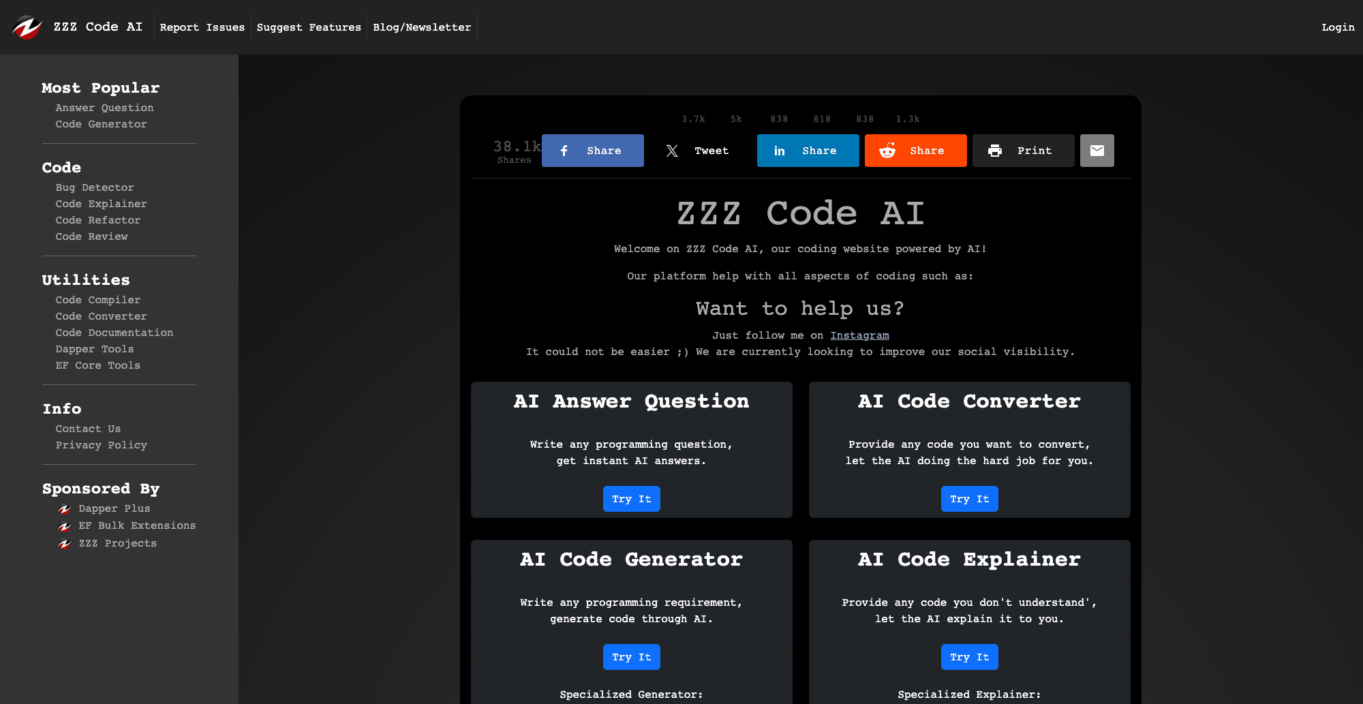Try It under AI Answer Question
The height and width of the screenshot is (704, 1363).
point(632,499)
